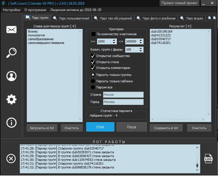Open the magnifier search parser sidebar icon
218x176 pixels.
click(11, 53)
